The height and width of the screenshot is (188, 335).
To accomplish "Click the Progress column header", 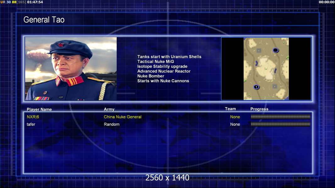I will tap(259, 109).
